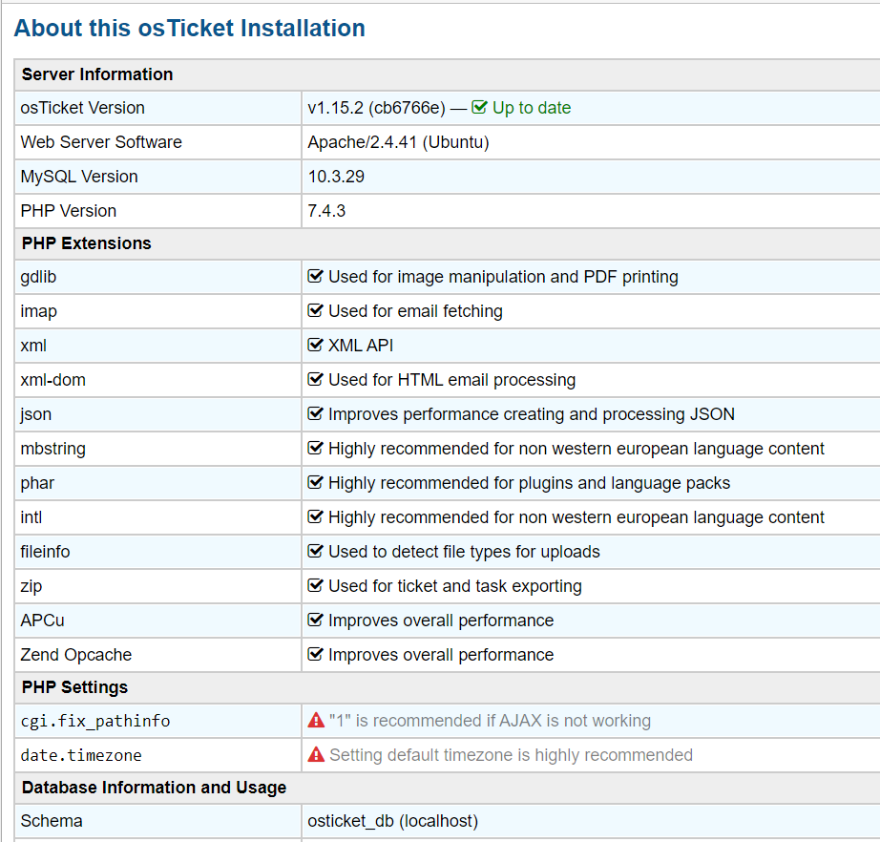Click the text Used for HTML email processing
Viewport: 880px width, 842px height.
pyautogui.click(x=451, y=379)
